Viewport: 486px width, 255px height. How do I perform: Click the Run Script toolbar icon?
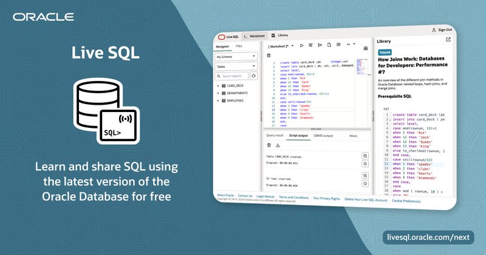pyautogui.click(x=310, y=46)
